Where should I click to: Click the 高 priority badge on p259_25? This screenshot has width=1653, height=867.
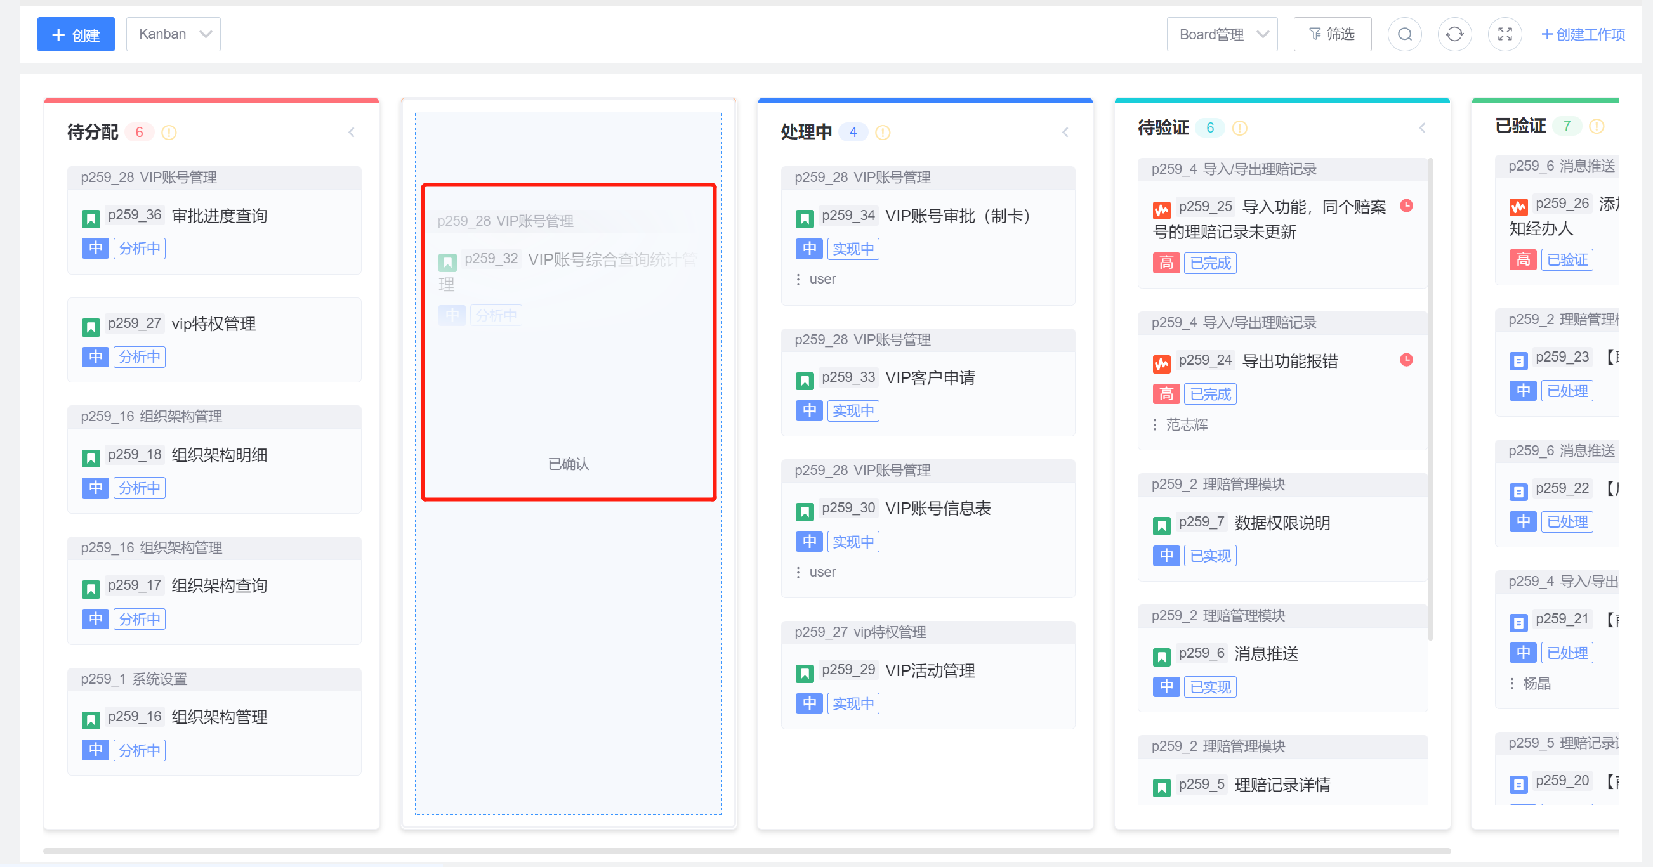click(1165, 264)
